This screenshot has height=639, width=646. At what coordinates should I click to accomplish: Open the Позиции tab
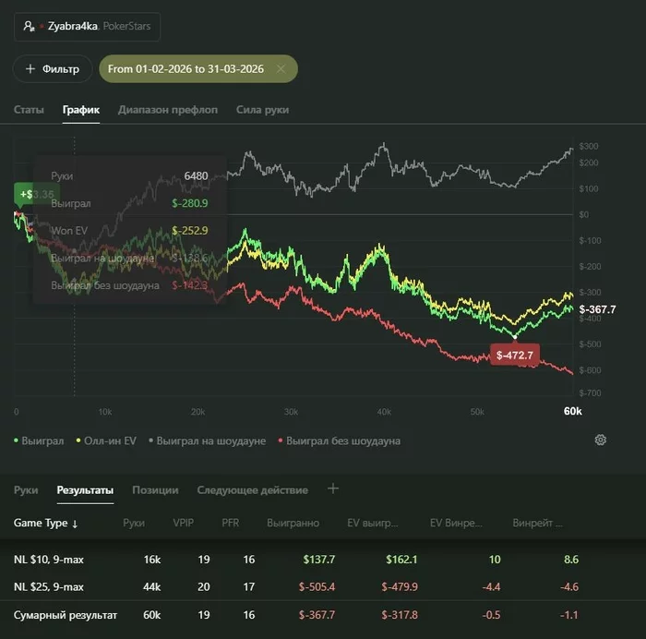155,490
